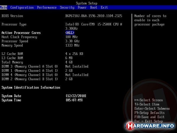Viewport: 177px width, 133px height.
Task: Click the Enter=Select Submenu hint
Action: click(152, 108)
